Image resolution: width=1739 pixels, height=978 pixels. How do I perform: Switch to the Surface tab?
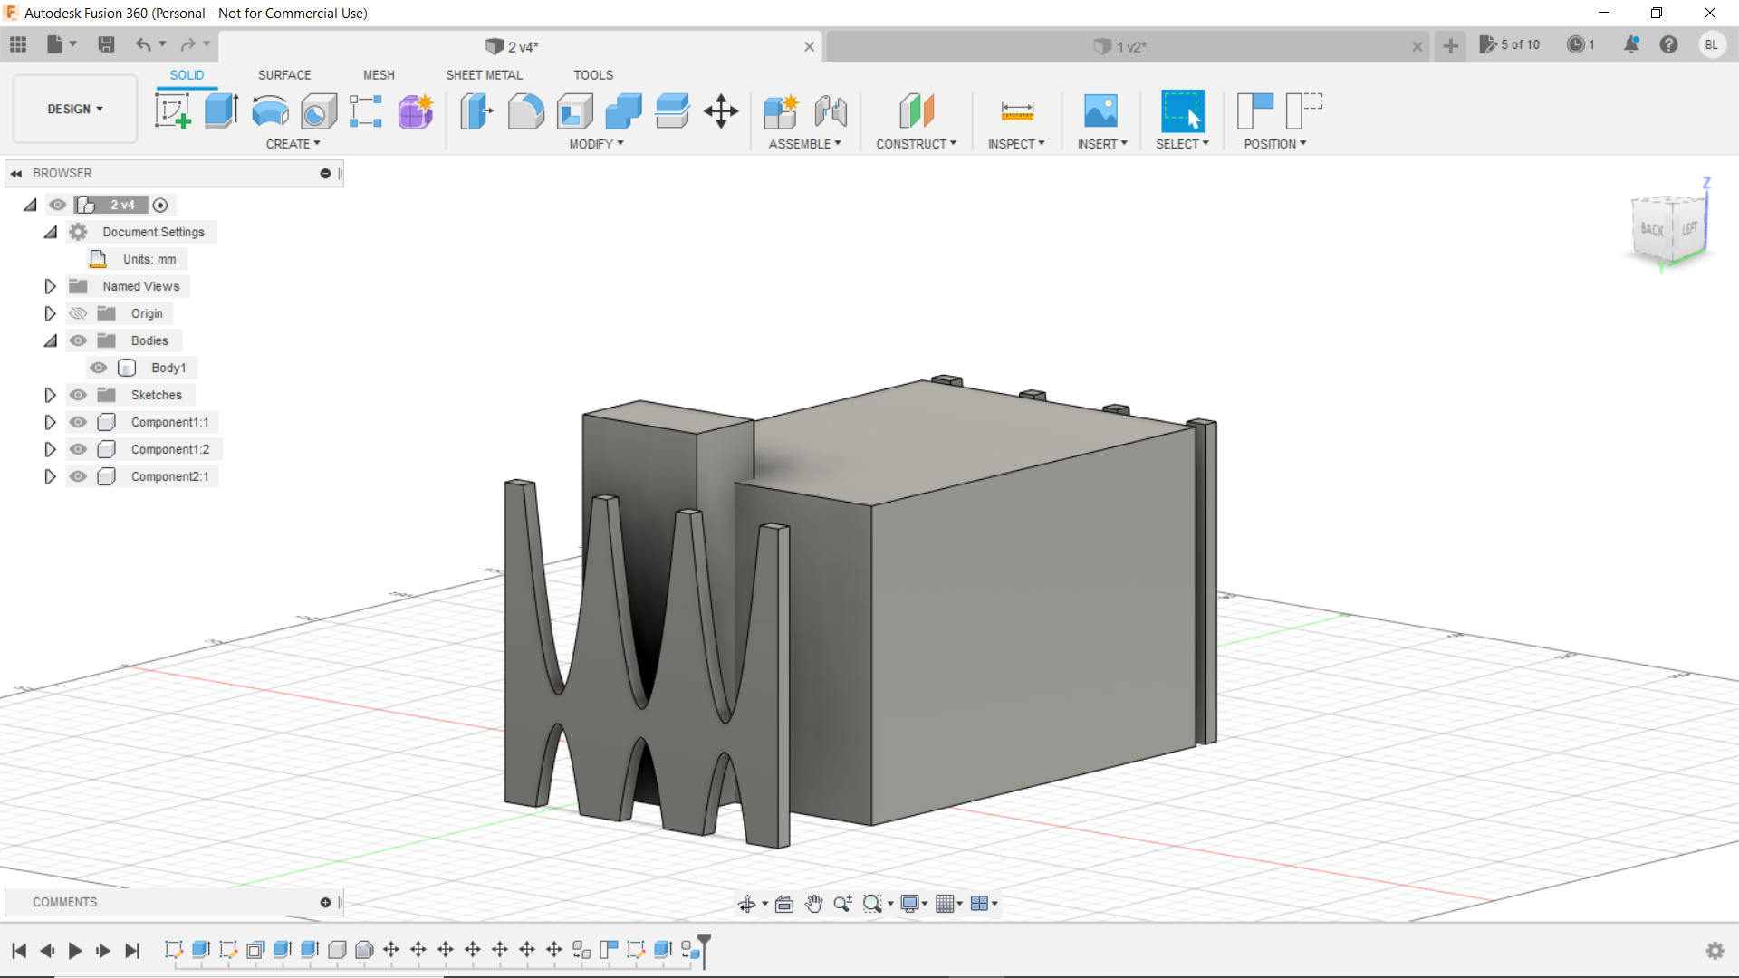click(x=283, y=74)
